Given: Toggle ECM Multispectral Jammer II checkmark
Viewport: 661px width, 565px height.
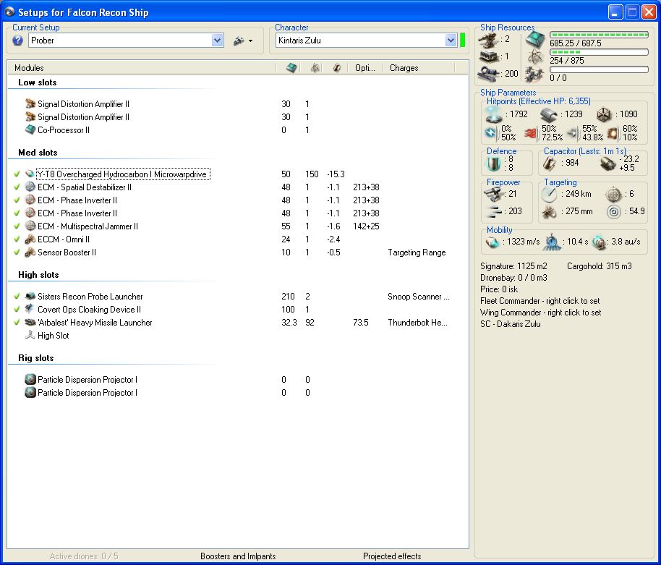Looking at the screenshot, I should click(x=17, y=226).
